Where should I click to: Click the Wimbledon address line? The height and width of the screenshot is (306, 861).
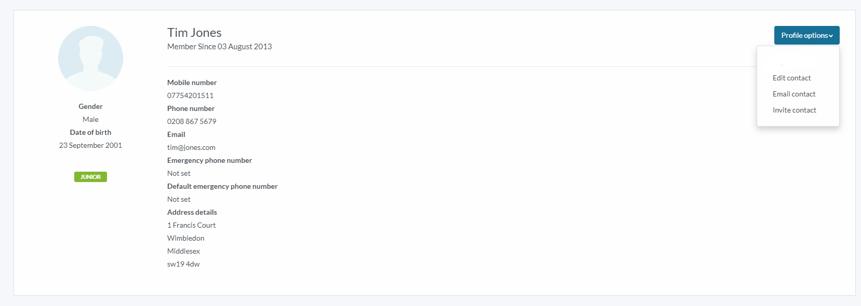pos(185,238)
